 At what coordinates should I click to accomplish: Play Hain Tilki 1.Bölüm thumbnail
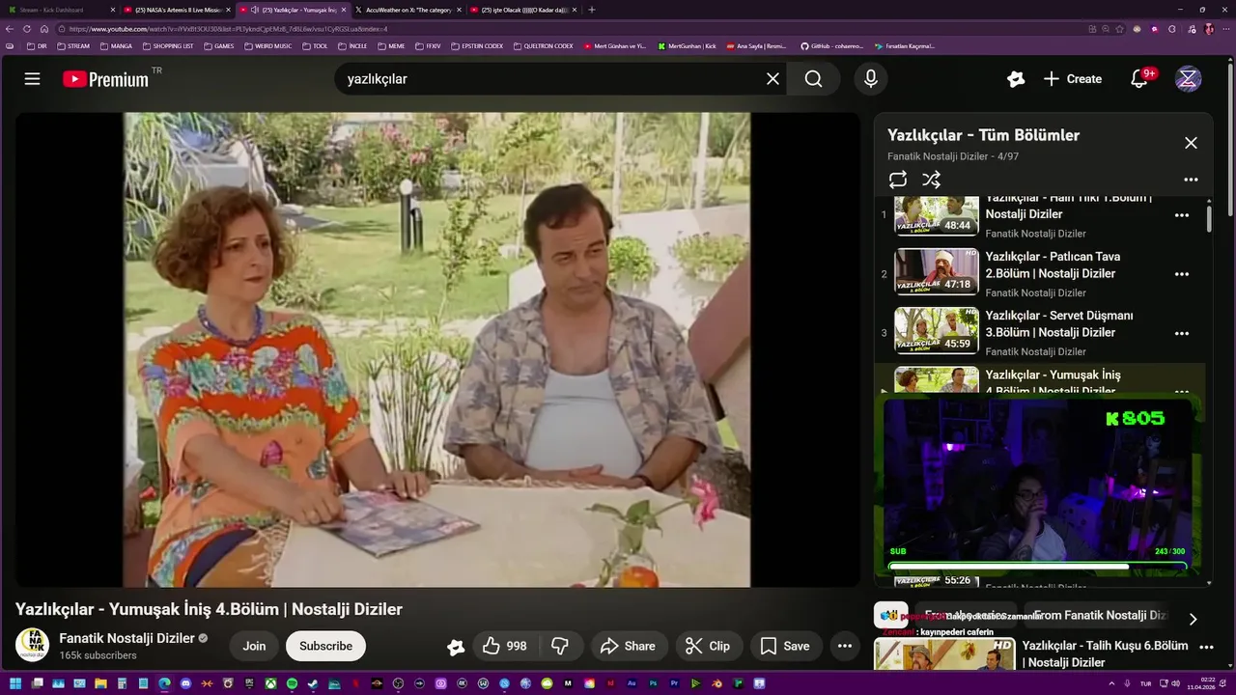click(936, 216)
